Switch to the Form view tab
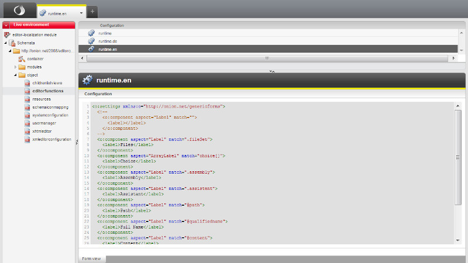The width and height of the screenshot is (468, 263). (91, 258)
